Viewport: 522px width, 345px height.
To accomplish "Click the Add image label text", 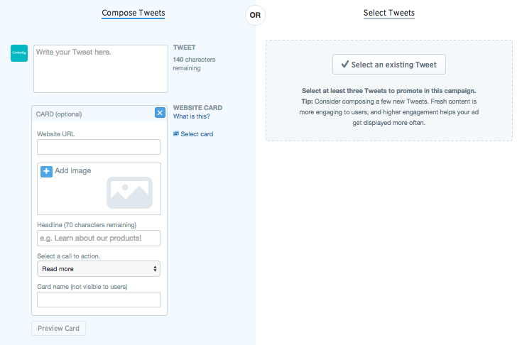I will point(73,170).
